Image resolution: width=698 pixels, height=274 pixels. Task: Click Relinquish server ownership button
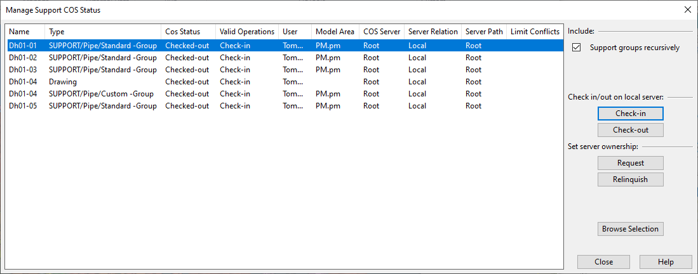(630, 179)
